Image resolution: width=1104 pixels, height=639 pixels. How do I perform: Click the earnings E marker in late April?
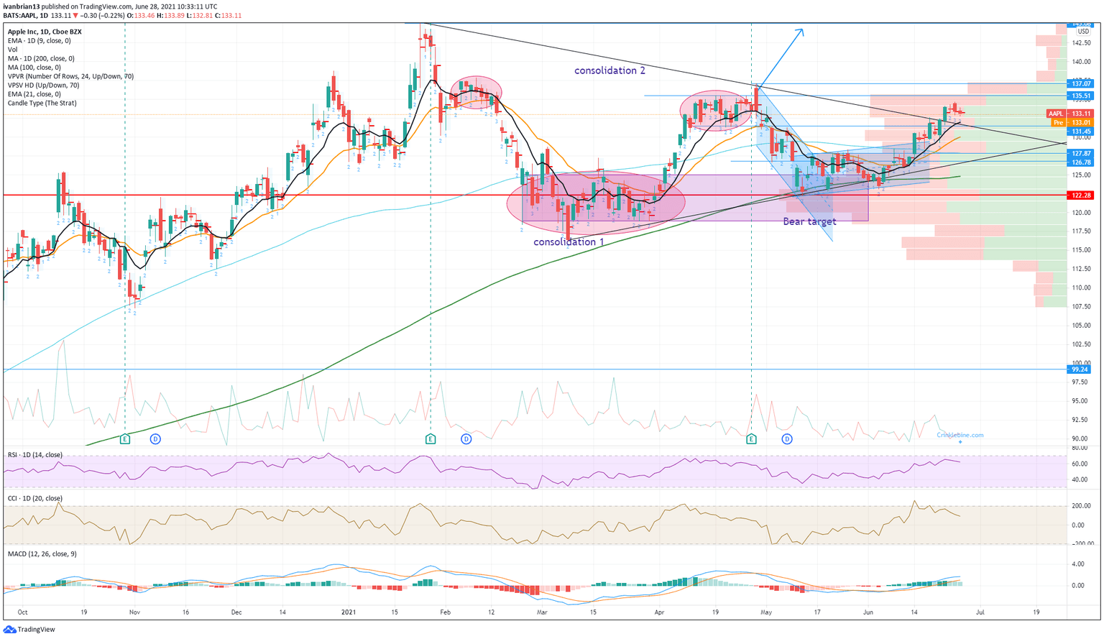tap(751, 438)
